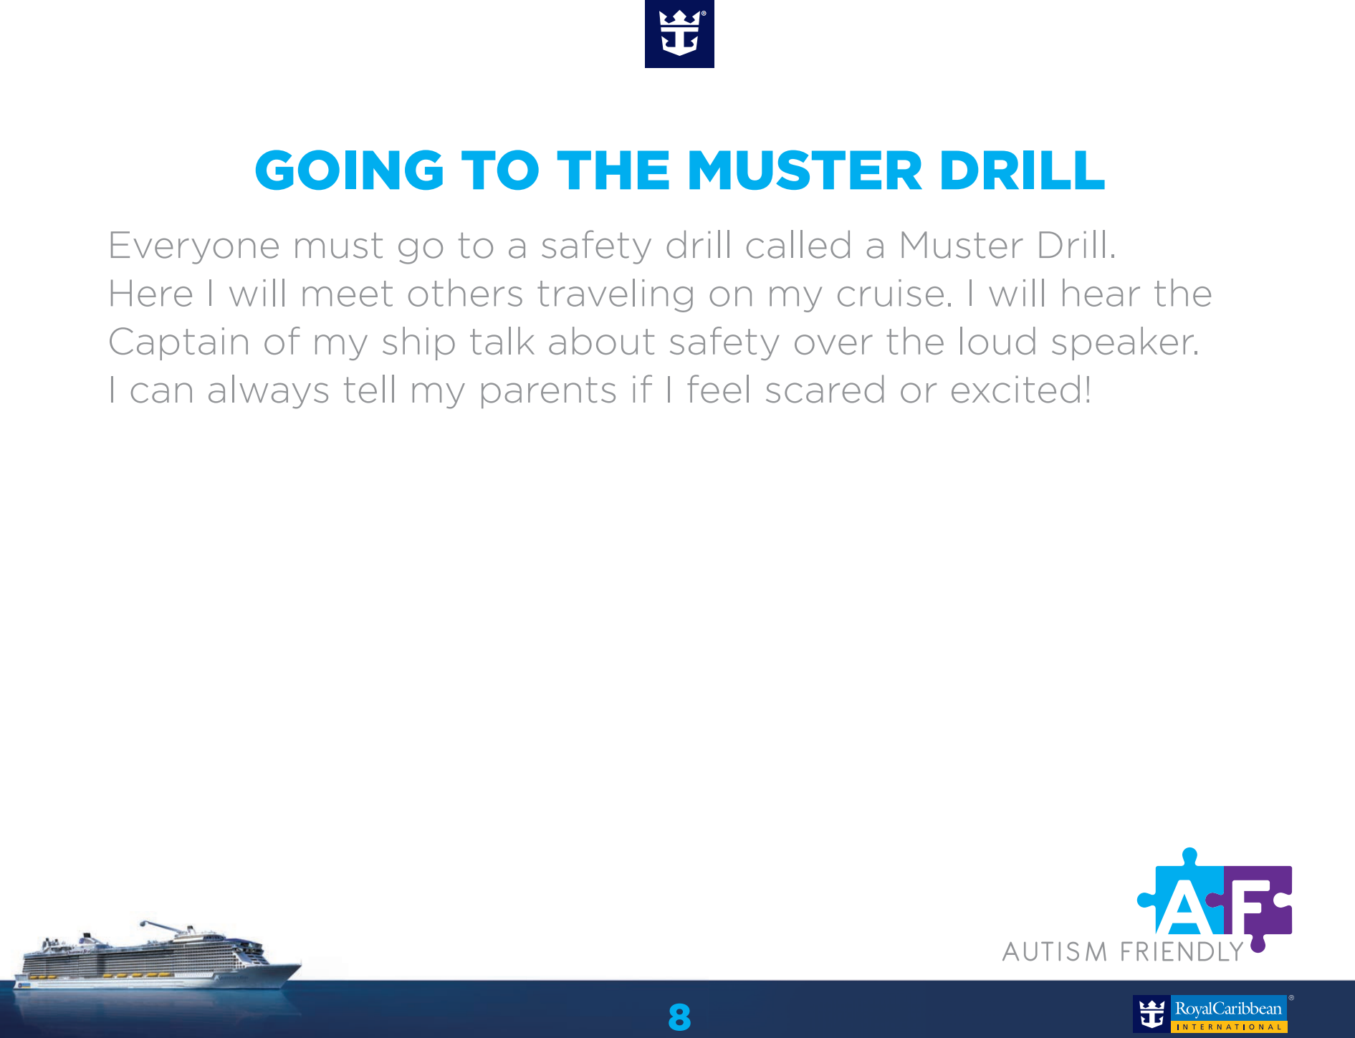Click the word 'cruise' in body text
This screenshot has height=1038, width=1355.
pyautogui.click(x=894, y=294)
